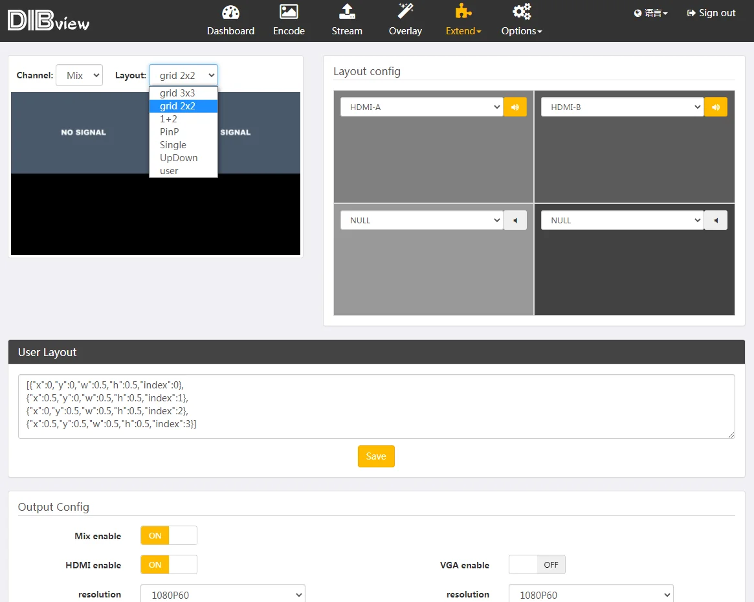This screenshot has width=754, height=602.
Task: Select Single layout option
Action: click(183, 145)
